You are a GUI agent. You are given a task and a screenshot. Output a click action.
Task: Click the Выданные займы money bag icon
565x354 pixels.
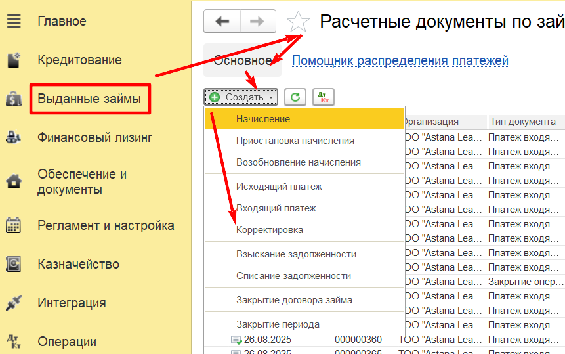tap(14, 99)
